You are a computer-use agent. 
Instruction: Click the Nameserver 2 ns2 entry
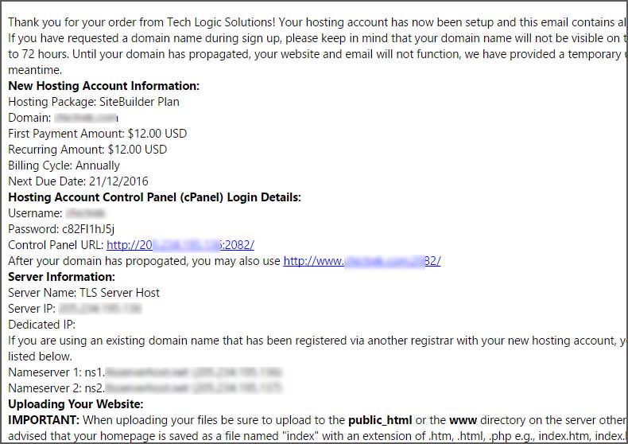(x=145, y=388)
